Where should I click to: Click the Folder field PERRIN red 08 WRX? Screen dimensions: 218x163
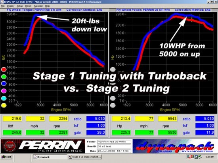click(114, 142)
